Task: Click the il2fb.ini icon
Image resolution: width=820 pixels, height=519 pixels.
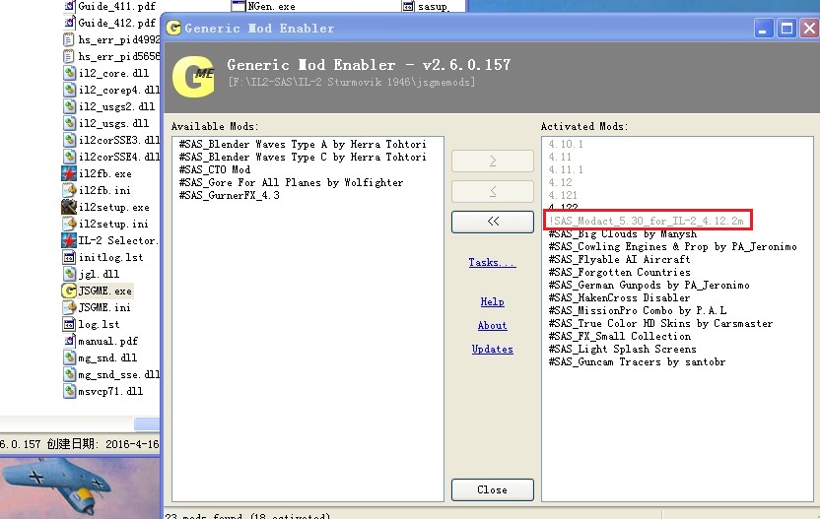Action: (x=69, y=190)
